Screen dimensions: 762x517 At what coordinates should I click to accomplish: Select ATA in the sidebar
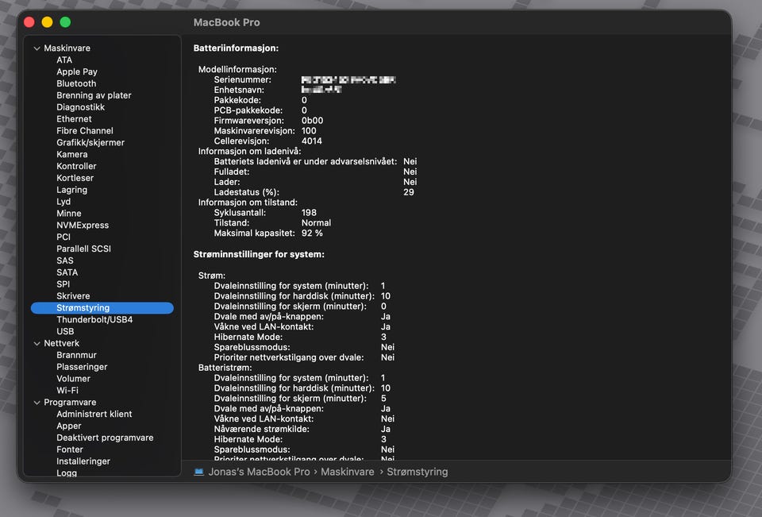[64, 60]
